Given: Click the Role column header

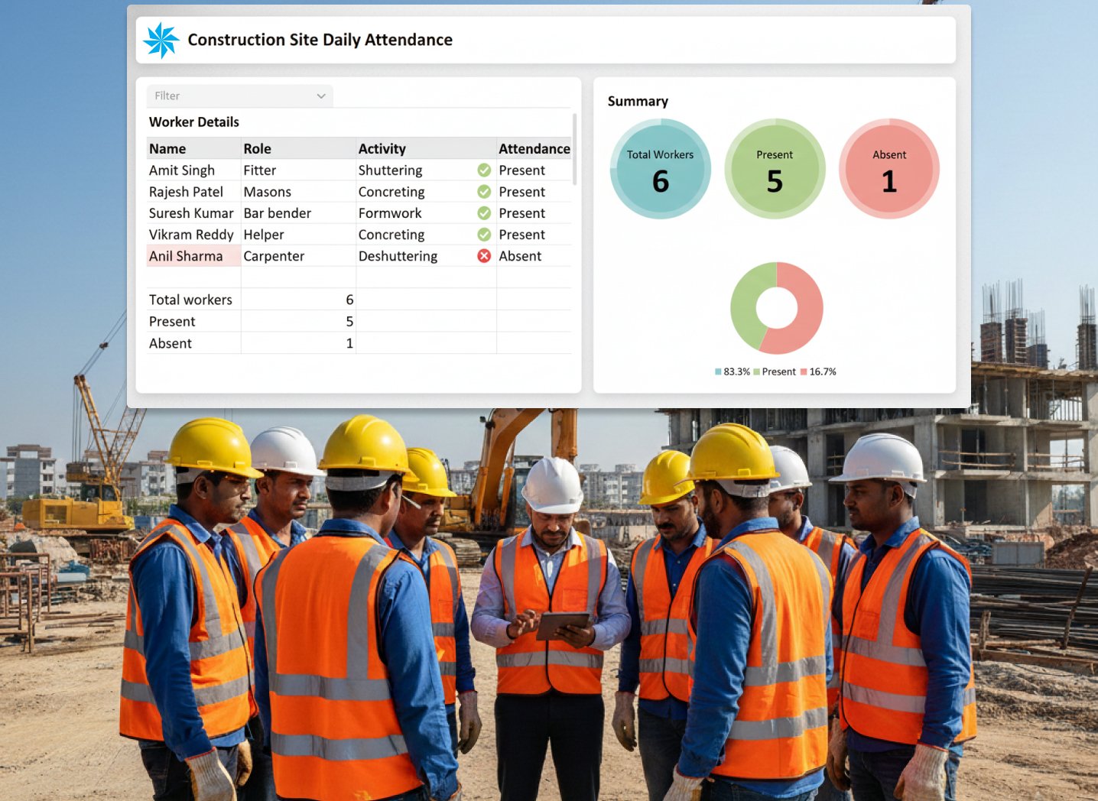Looking at the screenshot, I should [258, 149].
